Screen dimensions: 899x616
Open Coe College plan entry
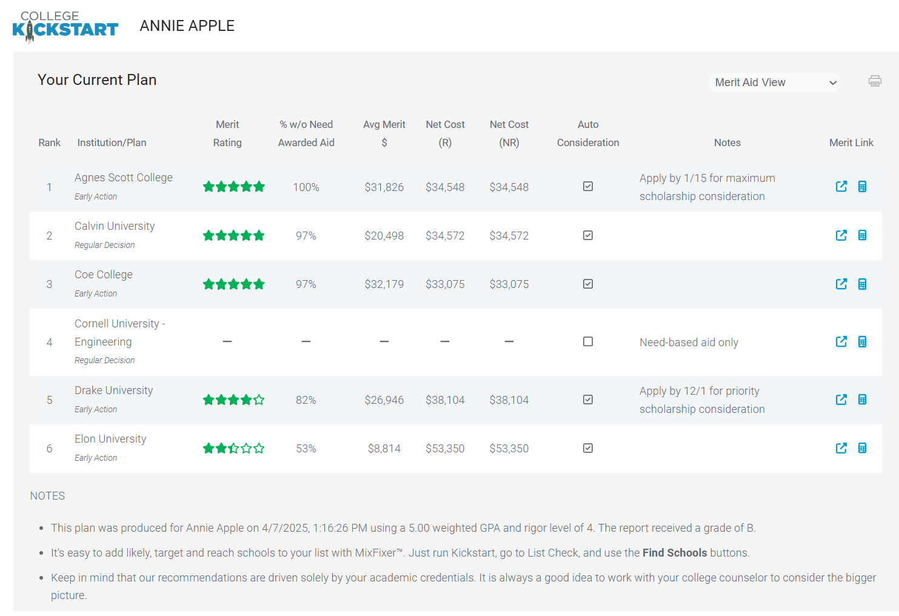(x=104, y=275)
